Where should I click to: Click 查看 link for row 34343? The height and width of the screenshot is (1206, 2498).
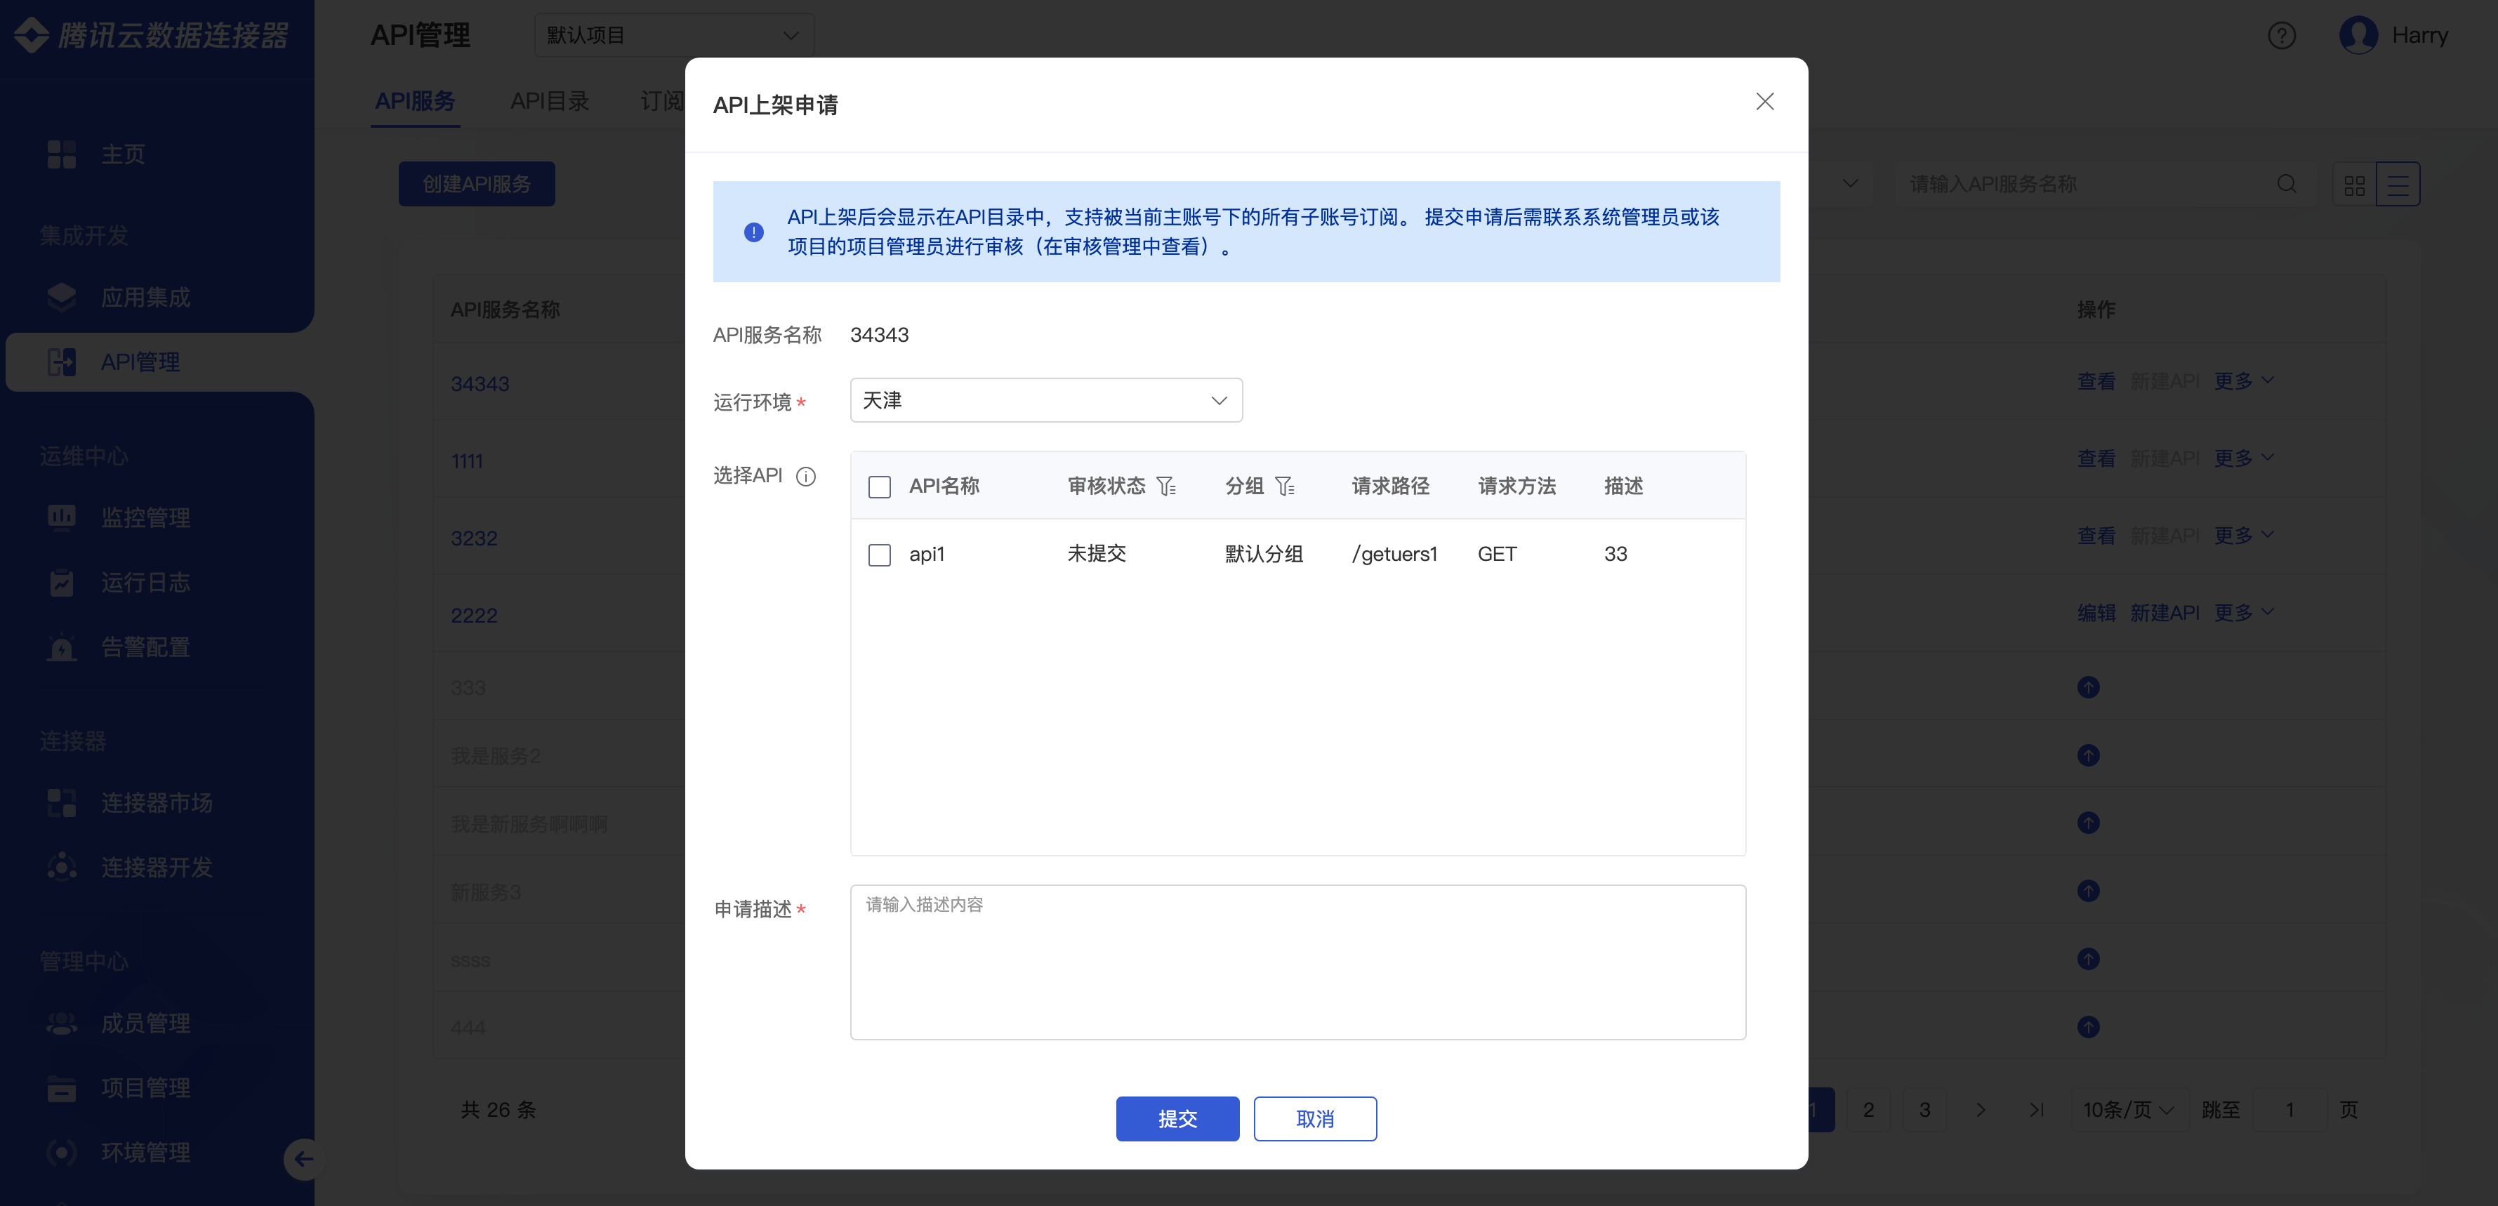tap(2096, 382)
